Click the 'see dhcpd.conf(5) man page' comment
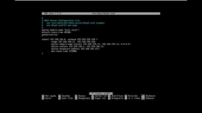This screenshot has width=202, height=113. (60, 25)
